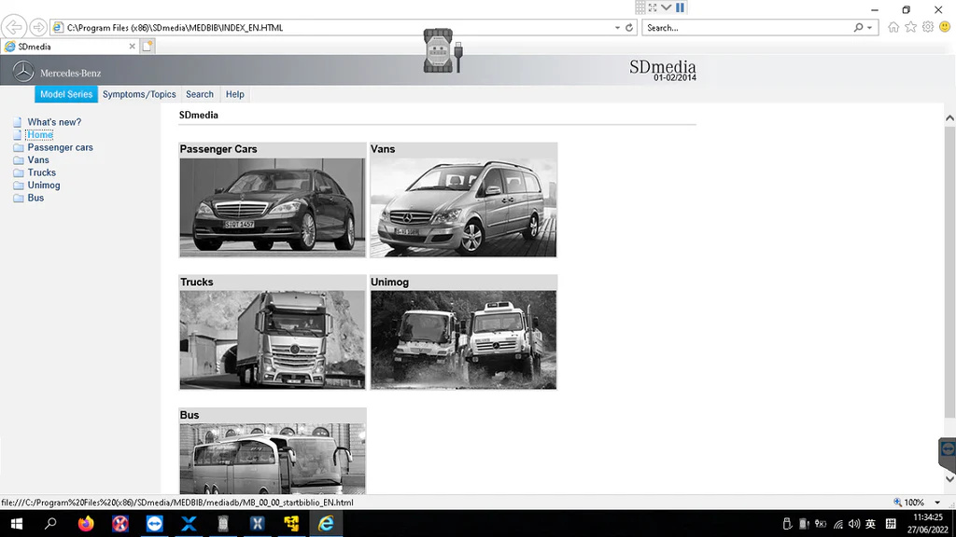Viewport: 956px width, 537px height.
Task: Open the Search tab
Action: (x=200, y=94)
